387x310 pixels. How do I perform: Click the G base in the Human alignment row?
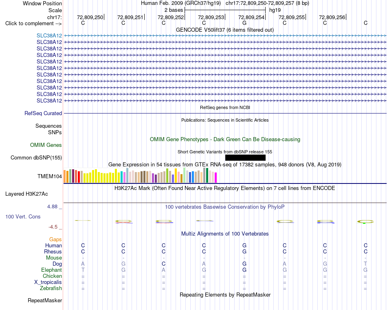point(244,245)
